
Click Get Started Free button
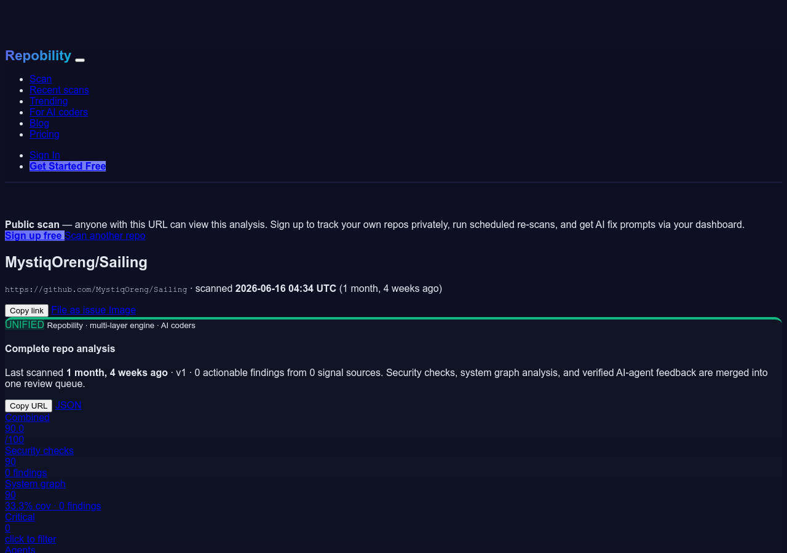pyautogui.click(x=68, y=166)
